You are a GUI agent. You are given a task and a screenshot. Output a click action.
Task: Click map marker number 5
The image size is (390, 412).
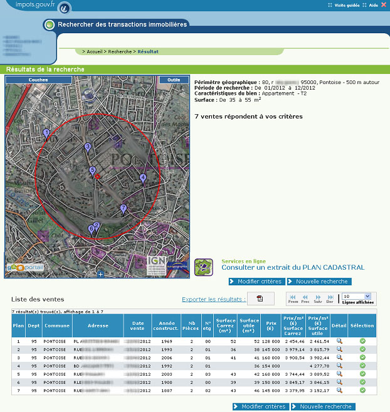[92, 171]
